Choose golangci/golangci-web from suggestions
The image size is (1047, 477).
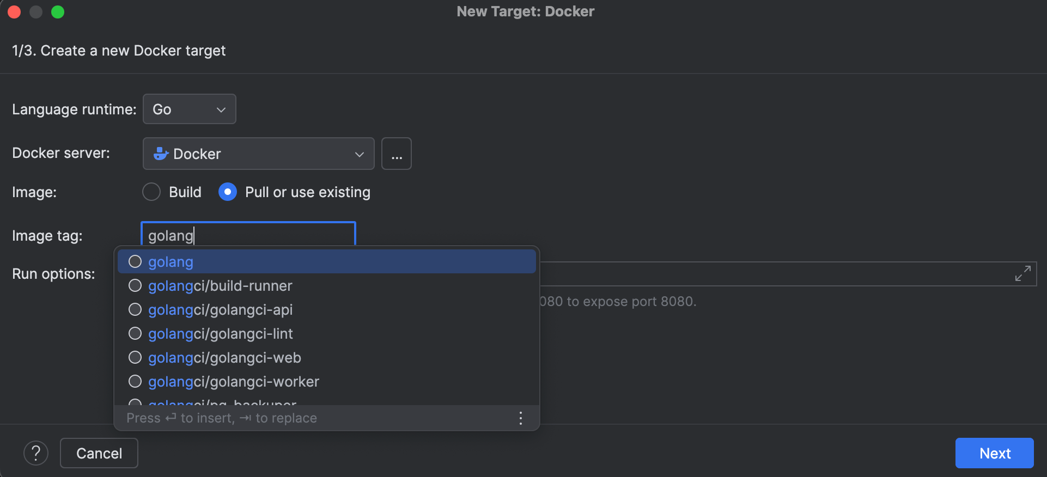point(224,358)
